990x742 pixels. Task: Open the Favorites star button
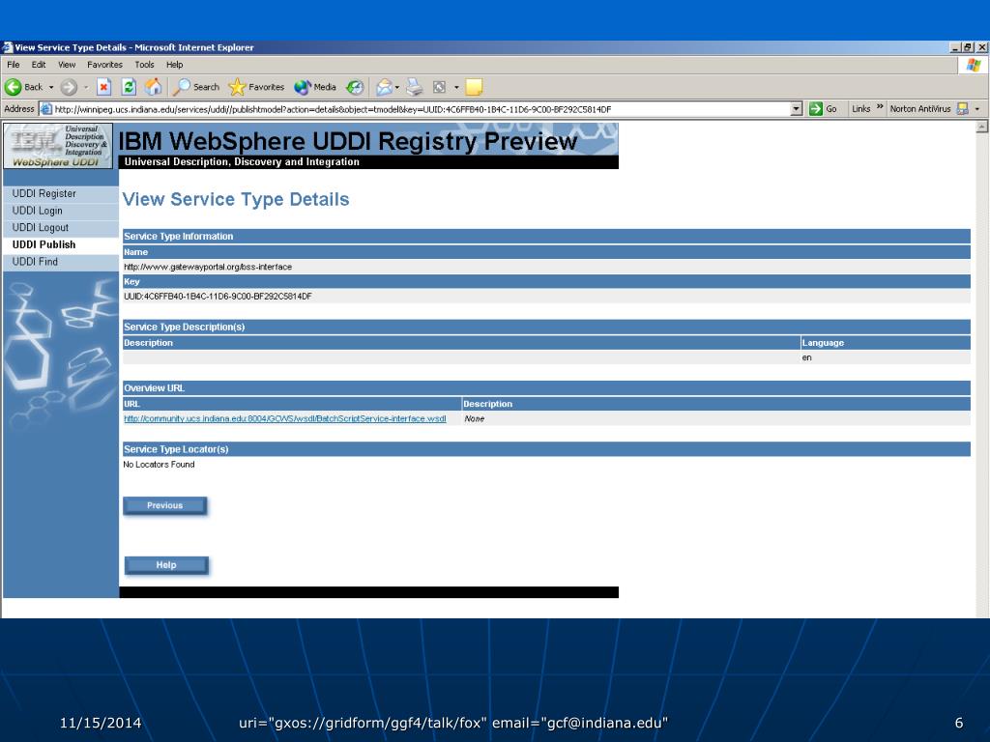(256, 87)
